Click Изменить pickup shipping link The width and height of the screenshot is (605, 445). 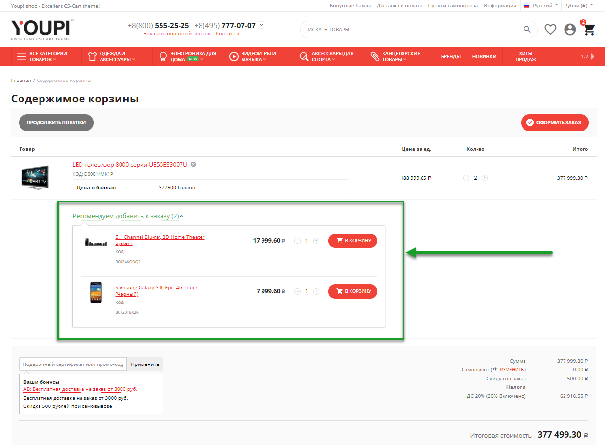511,370
